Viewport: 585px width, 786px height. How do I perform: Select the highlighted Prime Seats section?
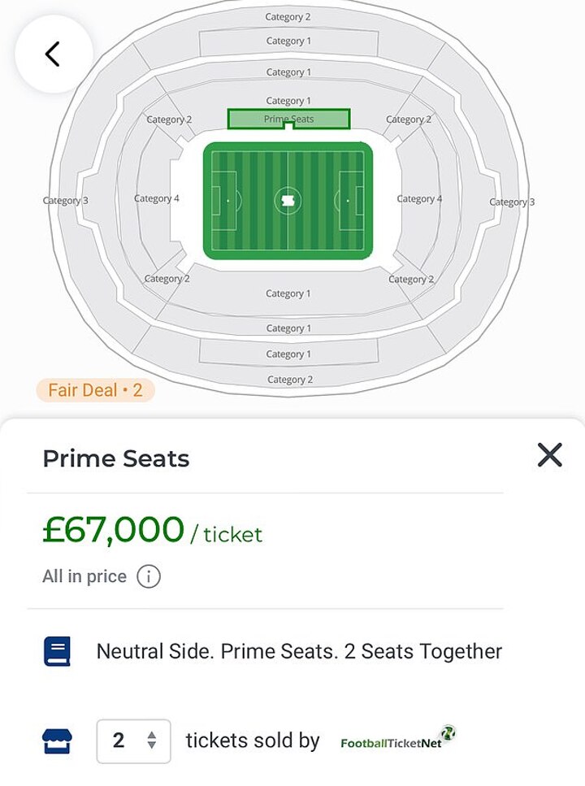(288, 119)
